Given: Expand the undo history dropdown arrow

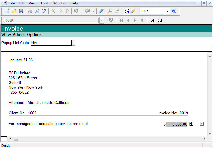Looking at the screenshot, I should (x=82, y=11).
